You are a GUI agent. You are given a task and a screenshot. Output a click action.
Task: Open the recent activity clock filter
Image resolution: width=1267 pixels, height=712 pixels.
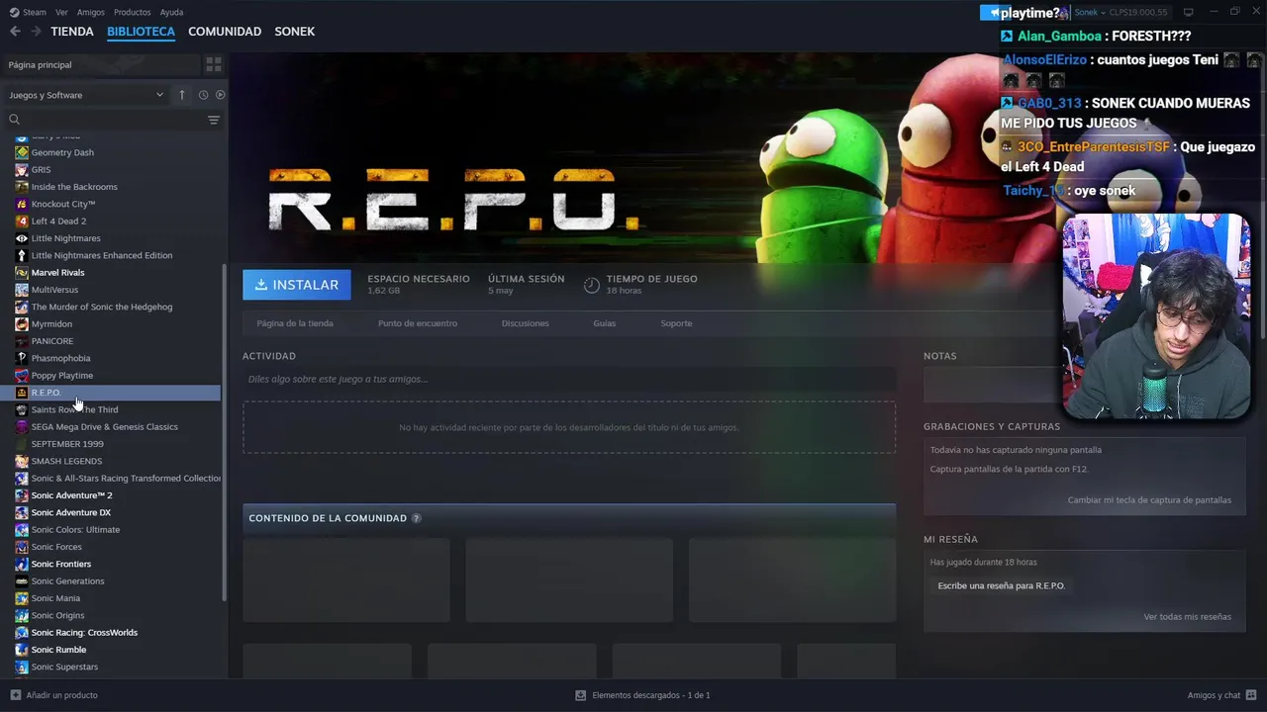pos(203,95)
